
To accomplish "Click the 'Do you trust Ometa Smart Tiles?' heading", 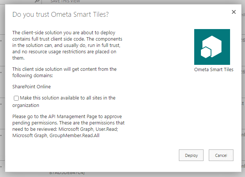I will (x=61, y=15).
